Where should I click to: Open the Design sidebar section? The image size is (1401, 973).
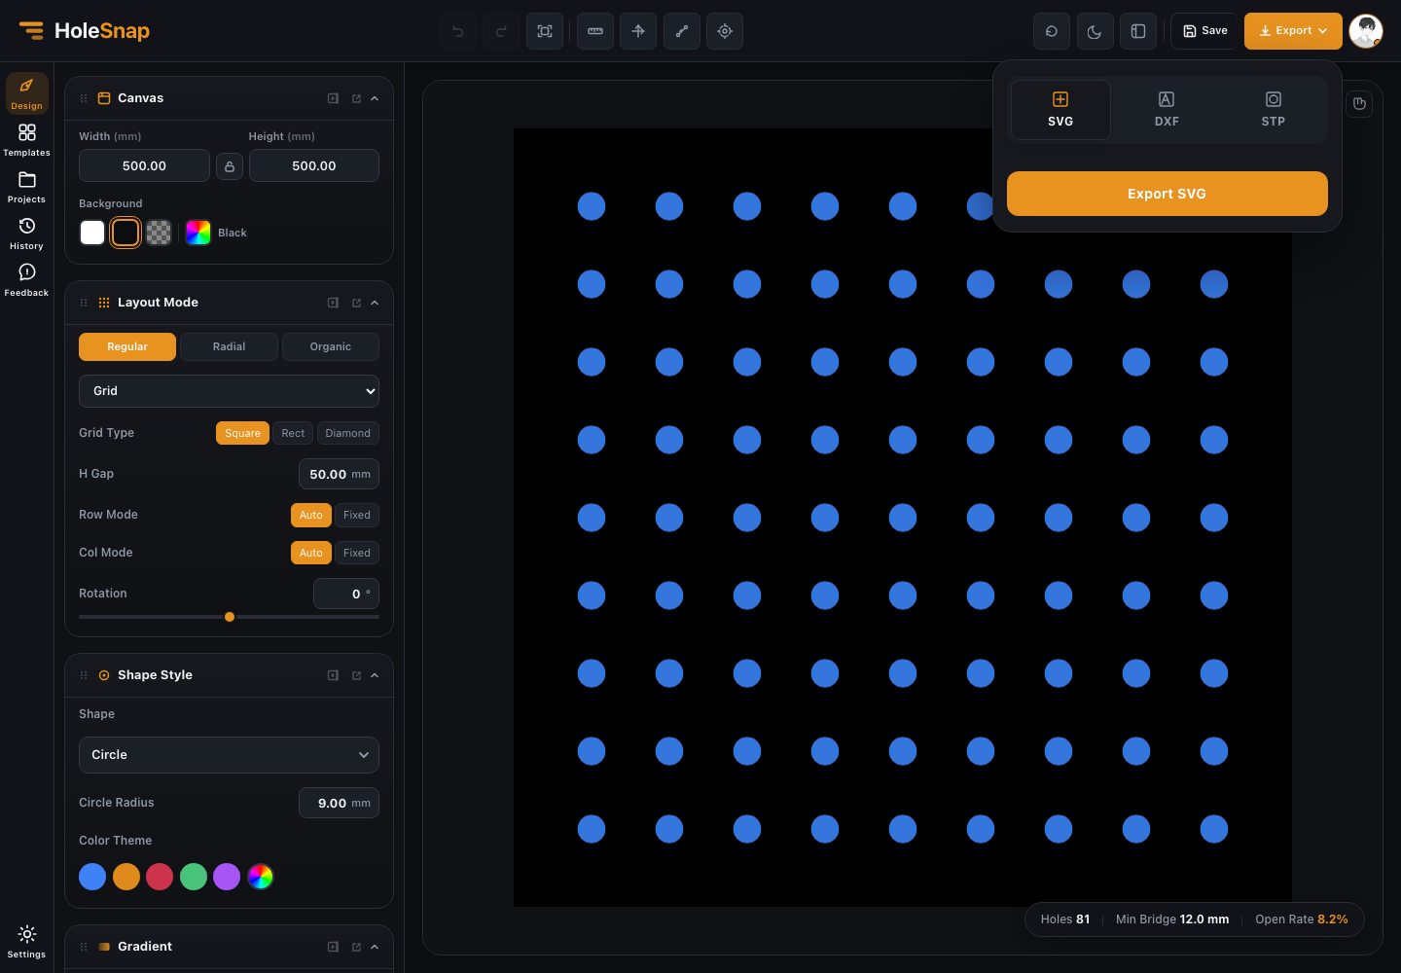click(x=27, y=93)
